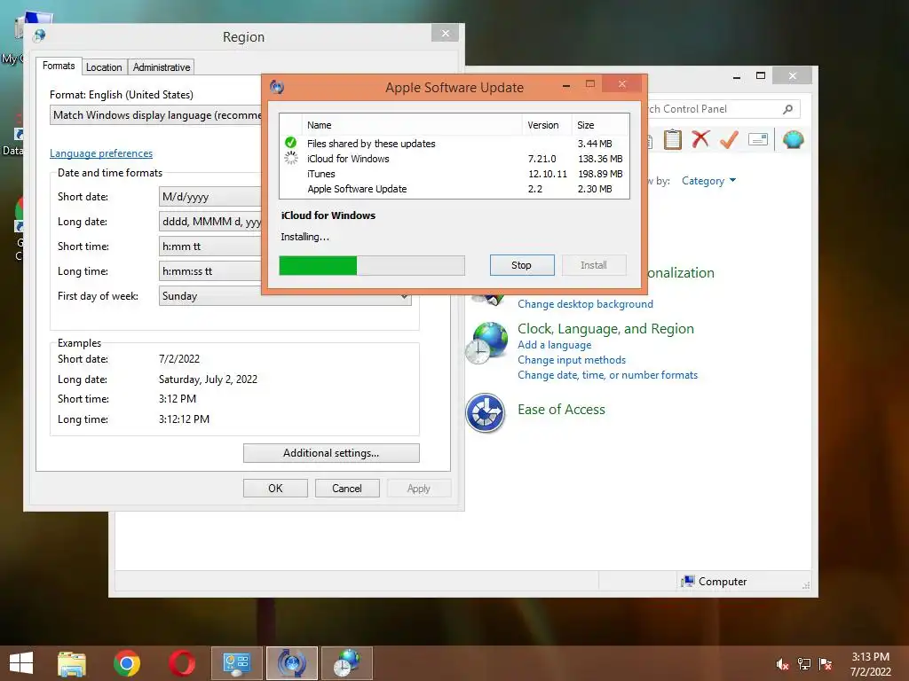Switch to Apple Software Update taskbar icon

coord(291,663)
